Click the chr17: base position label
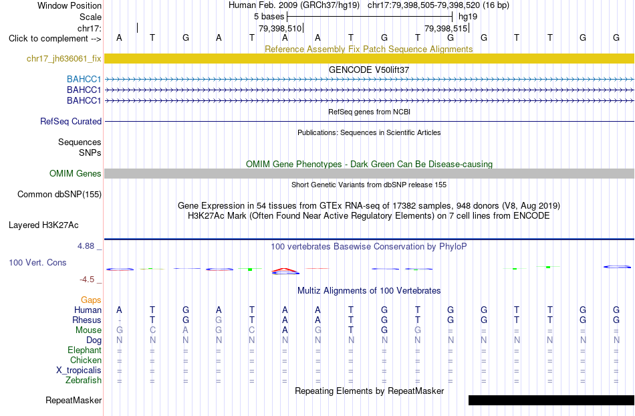635x416 pixels. 89,28
